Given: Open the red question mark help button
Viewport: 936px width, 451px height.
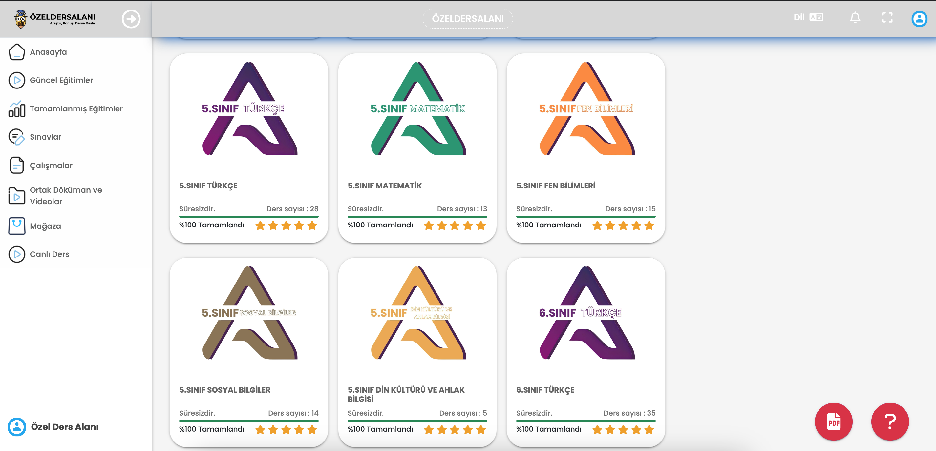Looking at the screenshot, I should 890,422.
